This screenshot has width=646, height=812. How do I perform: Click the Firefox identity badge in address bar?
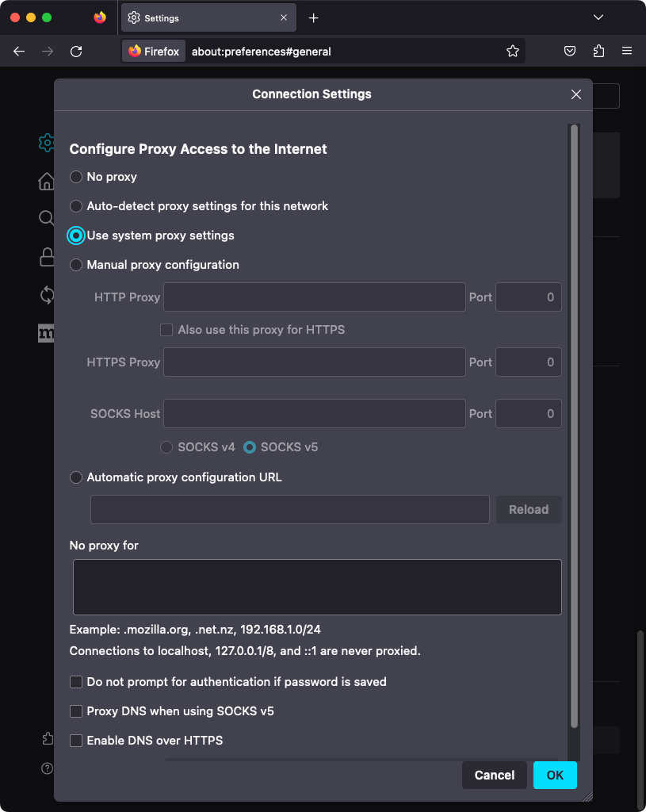[154, 52]
